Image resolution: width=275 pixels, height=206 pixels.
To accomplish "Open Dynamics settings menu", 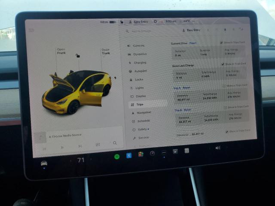I will pos(137,54).
